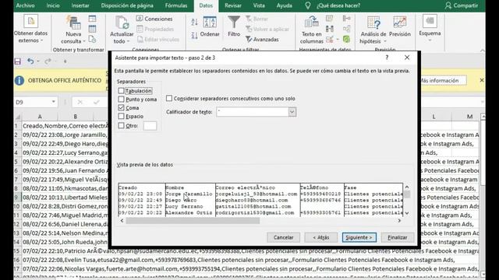Open the Vista tab
Image resolution: width=499 pixels, height=280 pixels.
(259, 5)
